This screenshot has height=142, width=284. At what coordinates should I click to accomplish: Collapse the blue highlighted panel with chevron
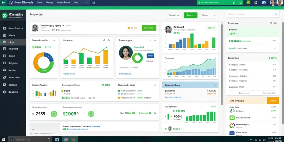click(x=215, y=85)
